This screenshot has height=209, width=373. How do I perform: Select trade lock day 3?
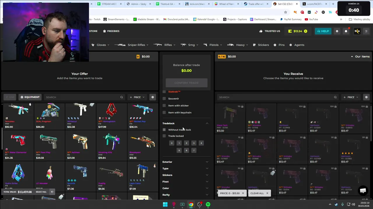(x=194, y=143)
